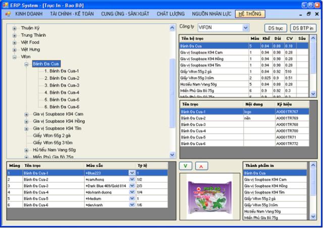Expand the Thuận Ký tree node

(15, 28)
